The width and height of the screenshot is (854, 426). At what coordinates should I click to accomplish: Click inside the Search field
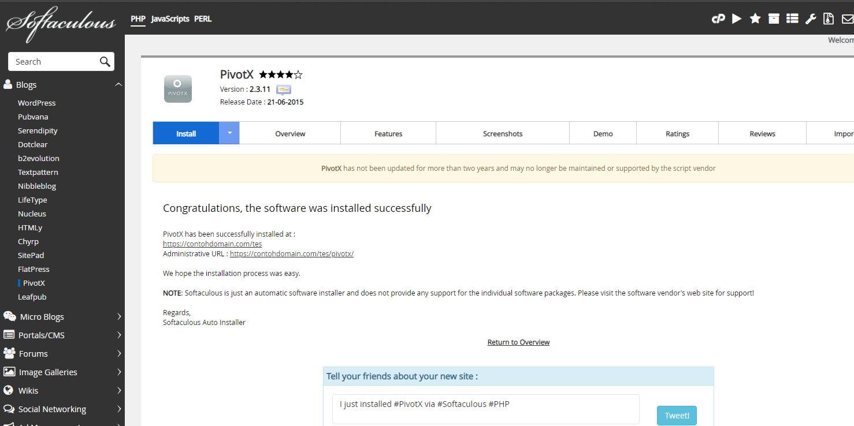(x=52, y=61)
